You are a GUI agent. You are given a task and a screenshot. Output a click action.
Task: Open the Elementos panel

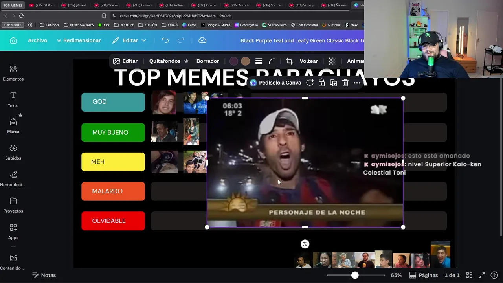coord(13,73)
